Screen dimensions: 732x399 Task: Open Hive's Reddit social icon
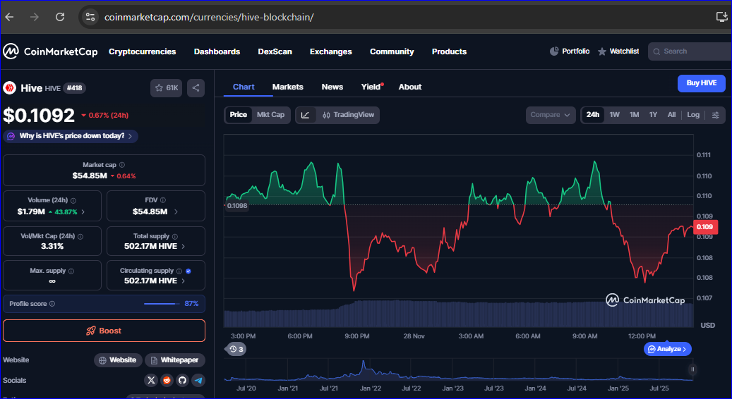click(167, 381)
